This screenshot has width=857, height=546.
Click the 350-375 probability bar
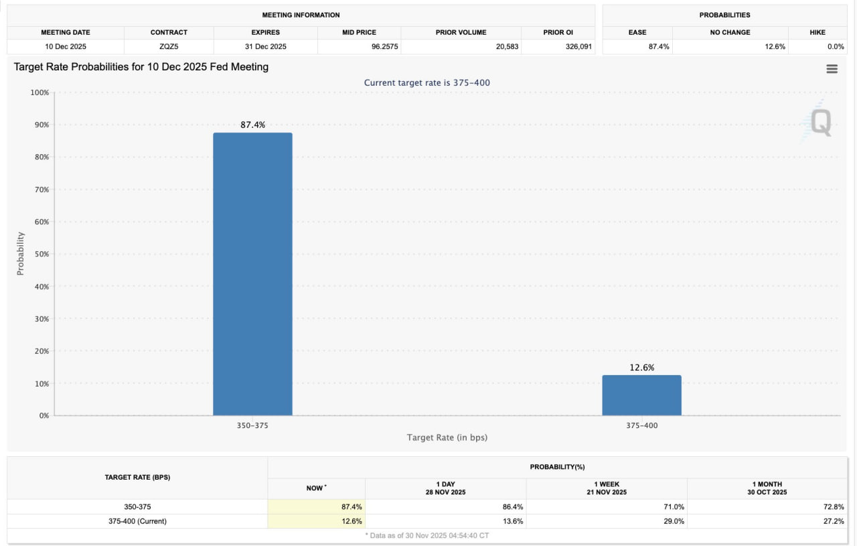252,273
